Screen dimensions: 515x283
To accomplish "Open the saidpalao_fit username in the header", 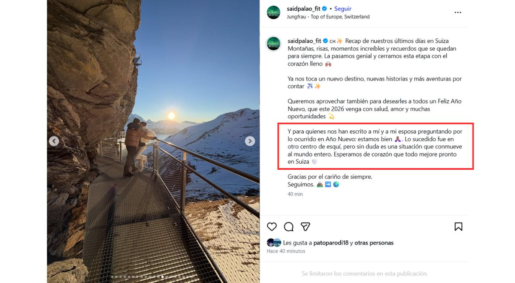I will [x=304, y=9].
